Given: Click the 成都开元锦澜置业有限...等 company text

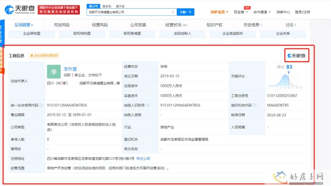Looking at the screenshot, I should click(x=99, y=83).
